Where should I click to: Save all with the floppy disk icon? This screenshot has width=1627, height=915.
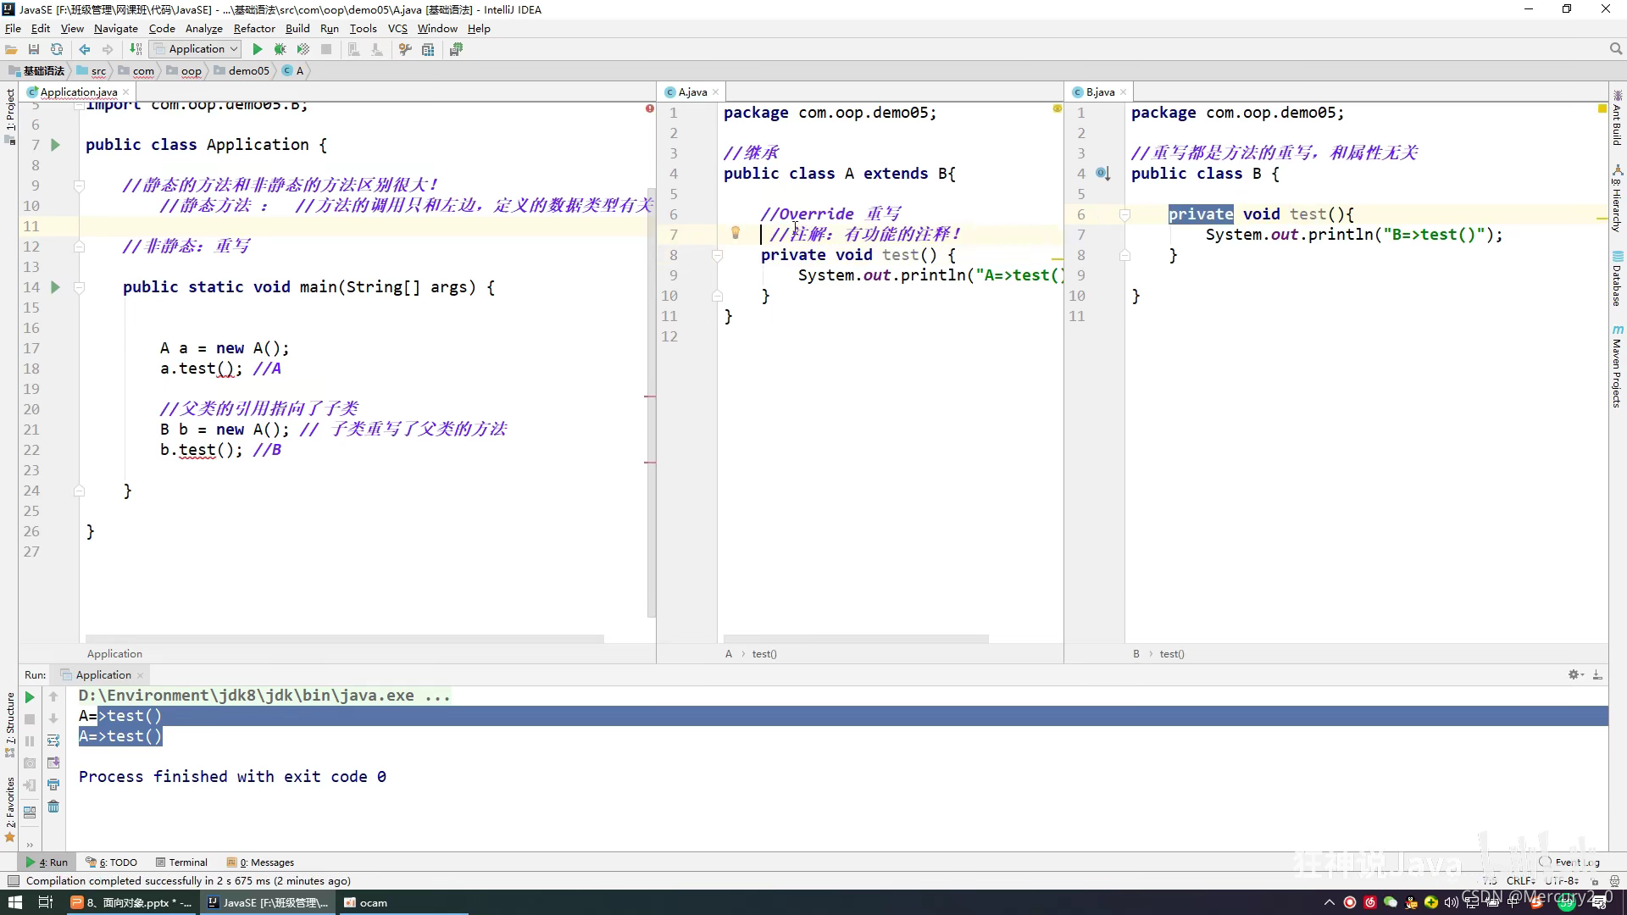pos(34,49)
